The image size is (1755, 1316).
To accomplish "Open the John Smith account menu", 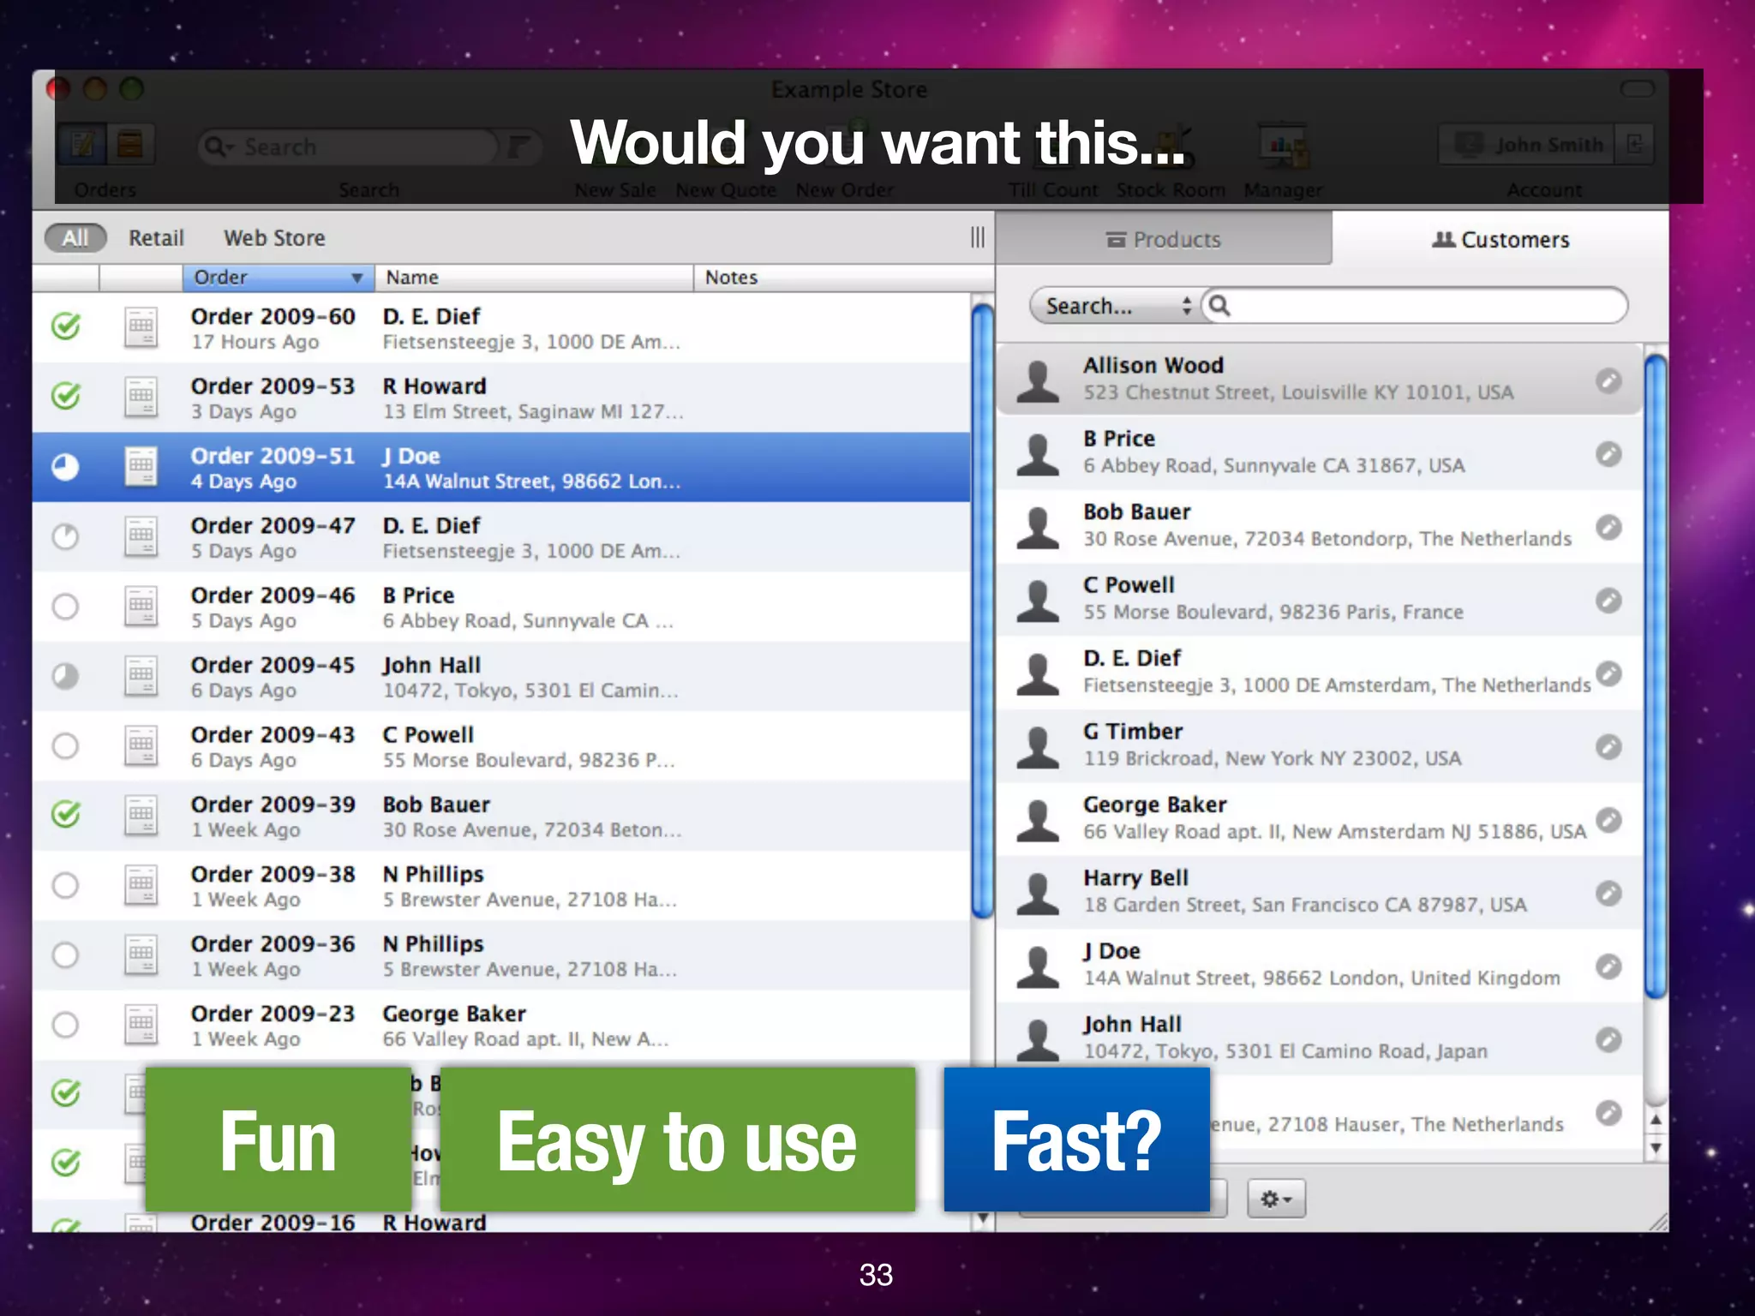I will (1527, 144).
